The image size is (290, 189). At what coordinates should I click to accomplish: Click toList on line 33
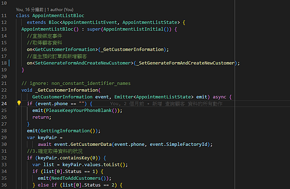(x=112, y=165)
